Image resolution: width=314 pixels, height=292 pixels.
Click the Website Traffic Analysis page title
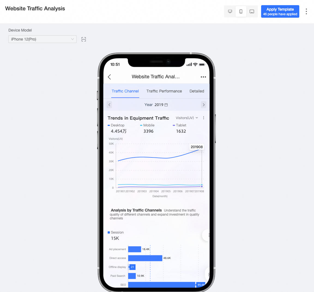(35, 9)
